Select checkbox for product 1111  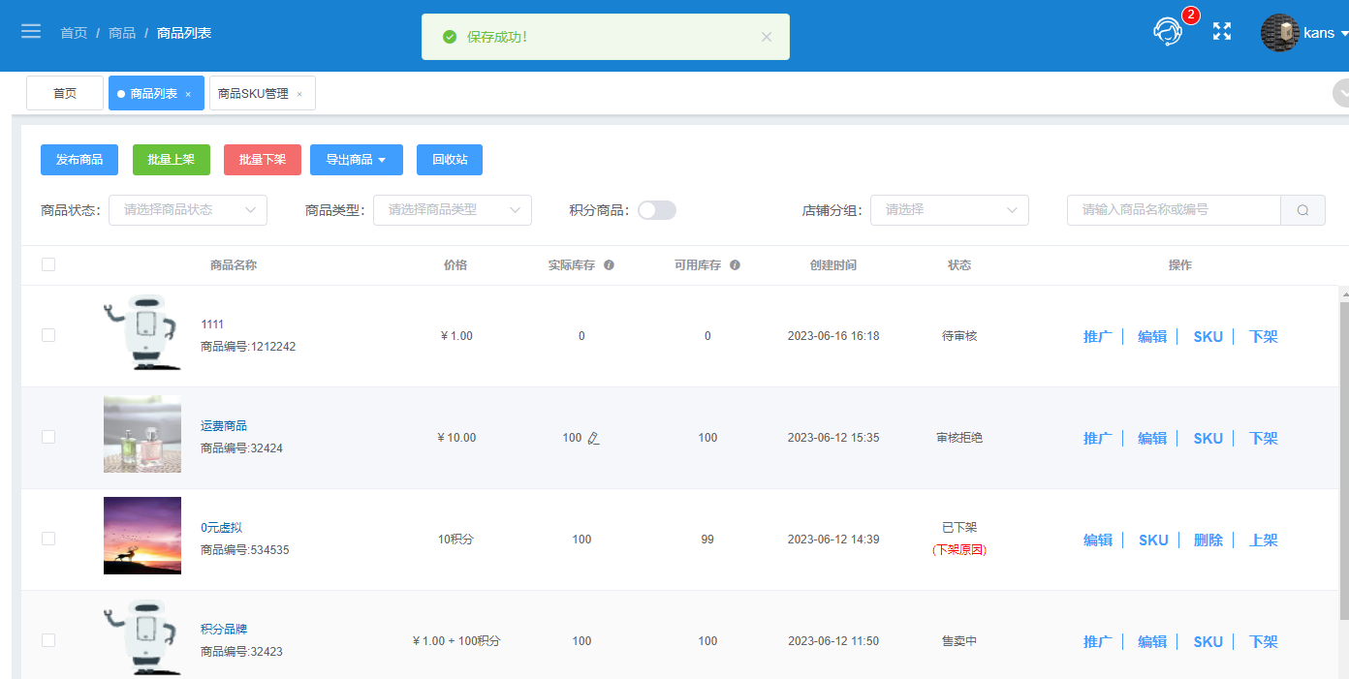click(48, 335)
